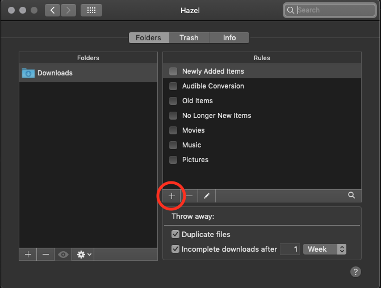Remove the selected rule with minus button
The image size is (381, 288).
(190, 196)
